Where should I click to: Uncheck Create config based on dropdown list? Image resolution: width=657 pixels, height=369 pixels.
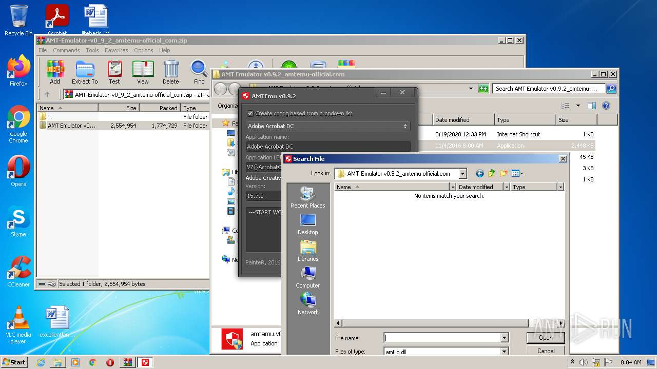(x=250, y=113)
